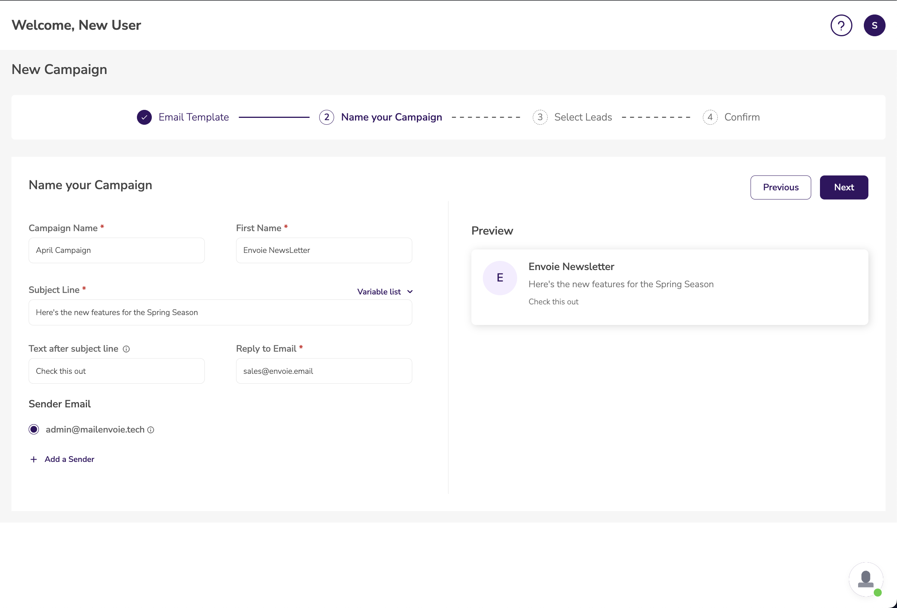Click info icon next to admin@mailenvoie.tech
Viewport: 897px width, 608px height.
[151, 430]
